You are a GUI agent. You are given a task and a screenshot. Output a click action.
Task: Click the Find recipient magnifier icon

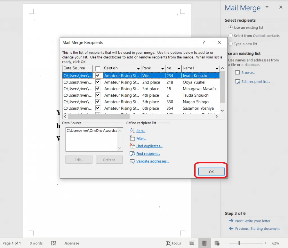click(132, 154)
